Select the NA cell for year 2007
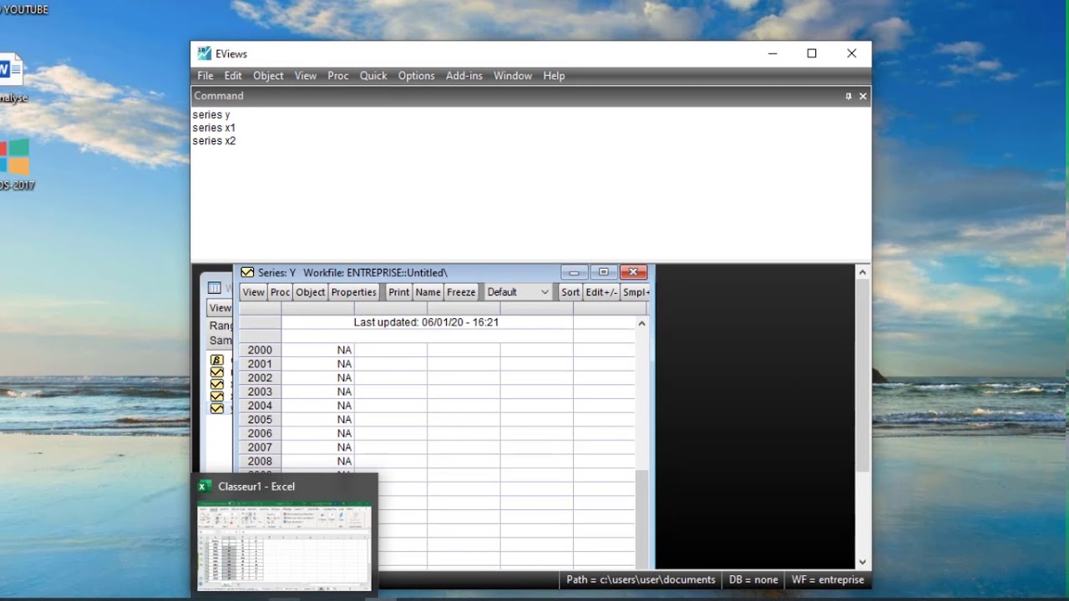Viewport: 1069px width, 601px height. [317, 447]
